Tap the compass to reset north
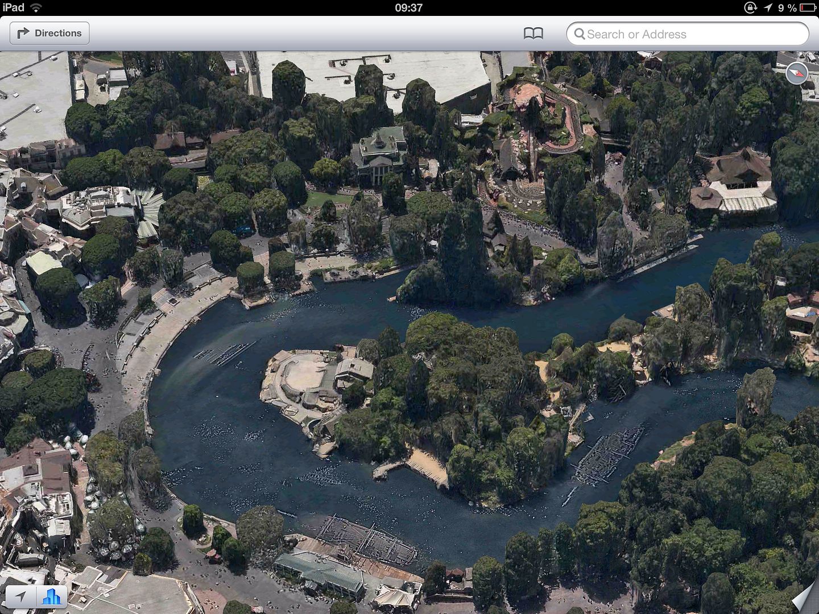The height and width of the screenshot is (614, 819). click(x=796, y=73)
